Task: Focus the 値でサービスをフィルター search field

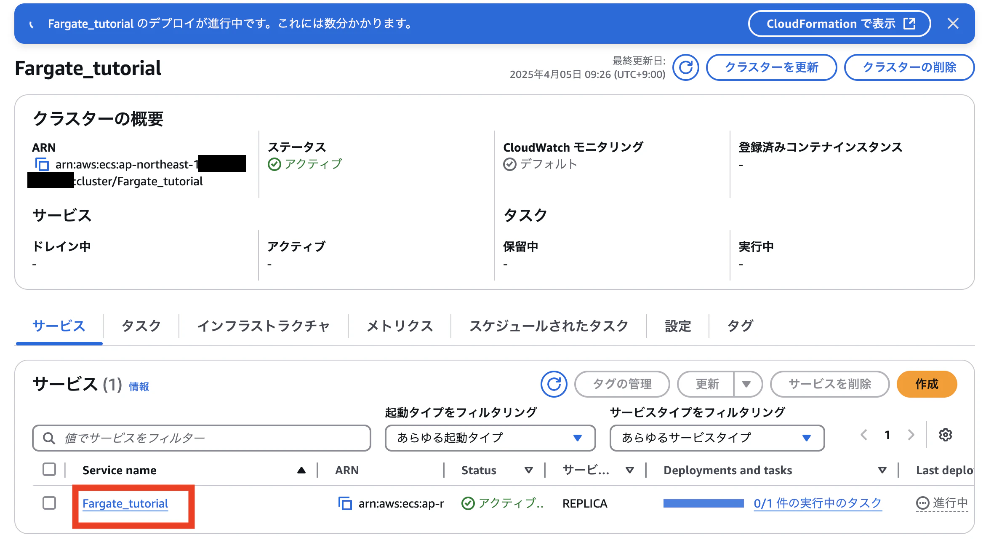Action: point(202,438)
